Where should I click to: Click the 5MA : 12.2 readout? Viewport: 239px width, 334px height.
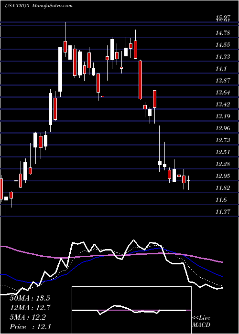click(x=28, y=317)
